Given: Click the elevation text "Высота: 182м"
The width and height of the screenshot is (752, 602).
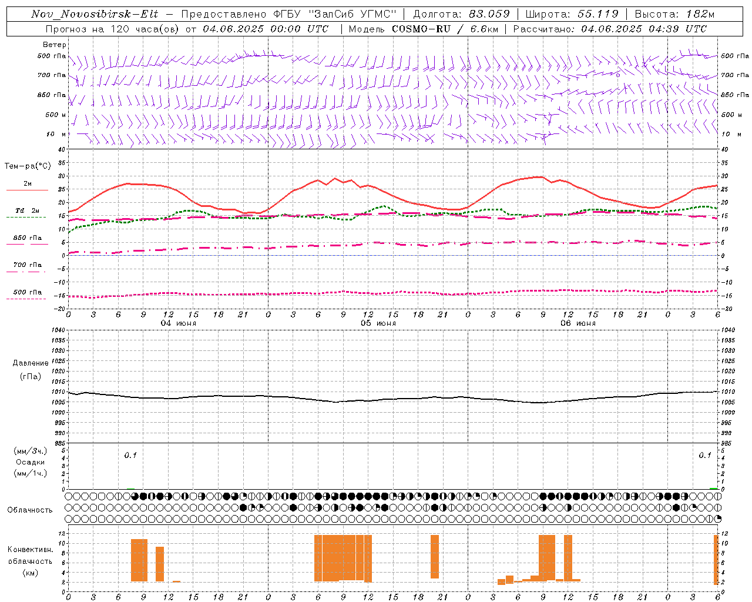Looking at the screenshot, I should 674,14.
